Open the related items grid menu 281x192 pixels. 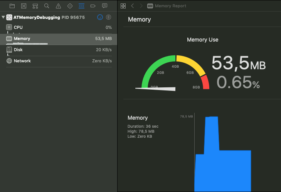click(x=123, y=6)
